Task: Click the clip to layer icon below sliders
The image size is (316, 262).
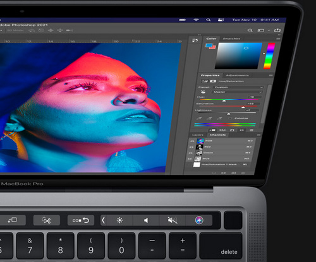Action: click(212, 130)
